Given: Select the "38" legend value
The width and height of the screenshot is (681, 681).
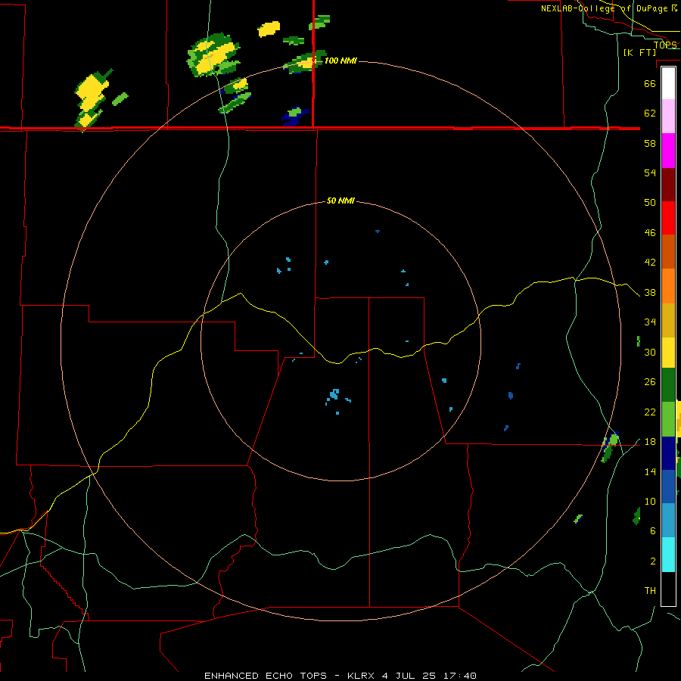Looking at the screenshot, I should point(650,292).
